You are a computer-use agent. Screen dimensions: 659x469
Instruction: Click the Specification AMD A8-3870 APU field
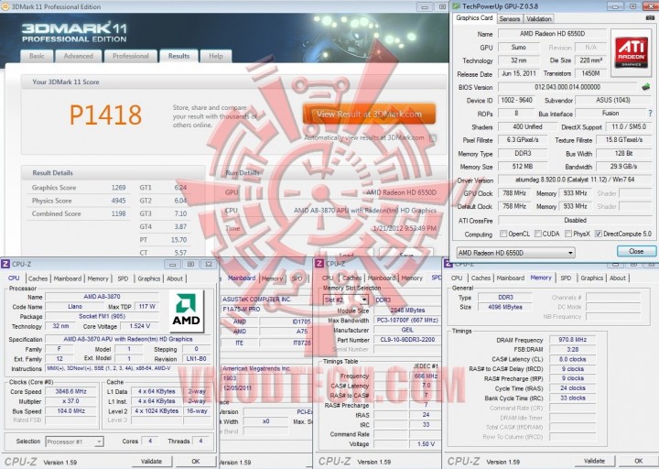pyautogui.click(x=128, y=340)
